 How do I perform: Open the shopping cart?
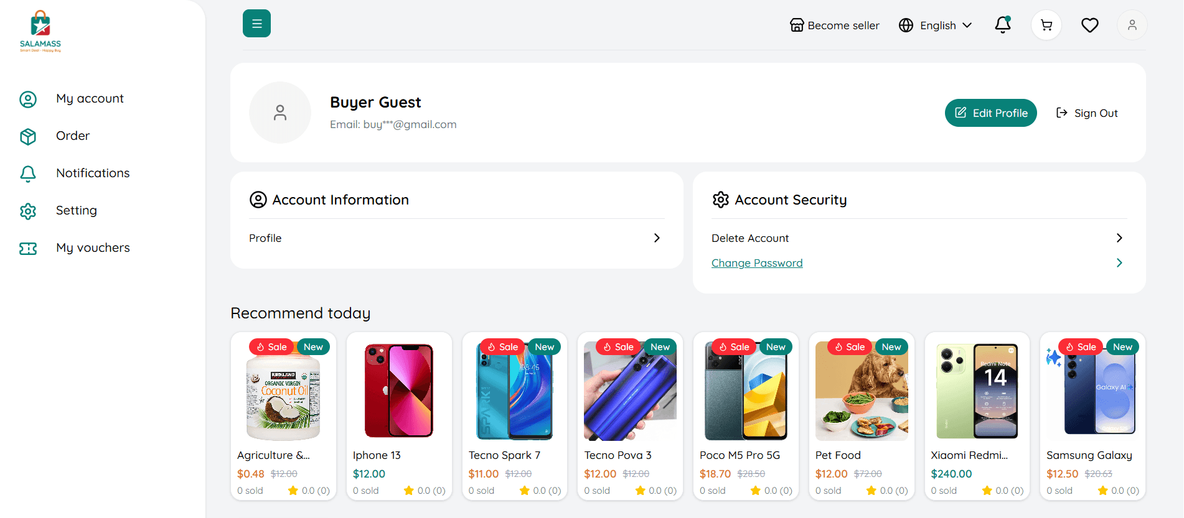pyautogui.click(x=1046, y=25)
